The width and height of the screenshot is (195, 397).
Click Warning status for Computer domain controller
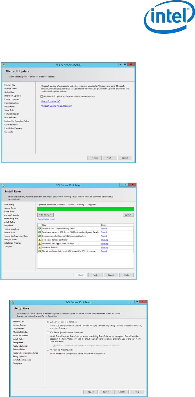pos(105,240)
